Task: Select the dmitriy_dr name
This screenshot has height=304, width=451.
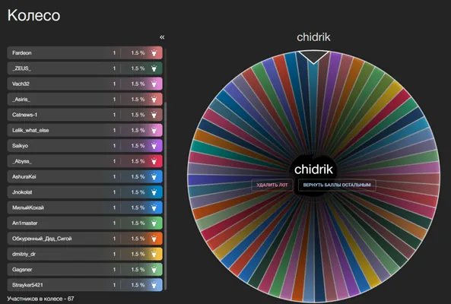Action: (24, 254)
